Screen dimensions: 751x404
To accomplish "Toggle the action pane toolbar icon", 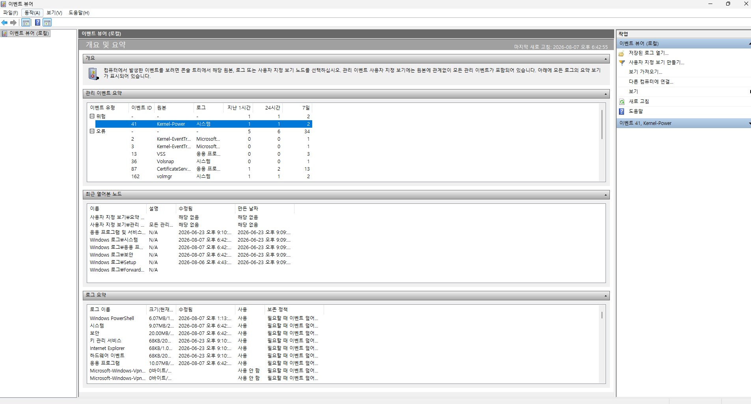I will (47, 22).
